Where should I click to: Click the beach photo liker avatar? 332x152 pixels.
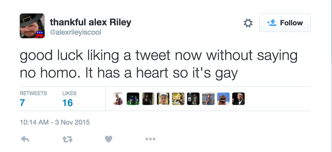pyautogui.click(x=208, y=99)
